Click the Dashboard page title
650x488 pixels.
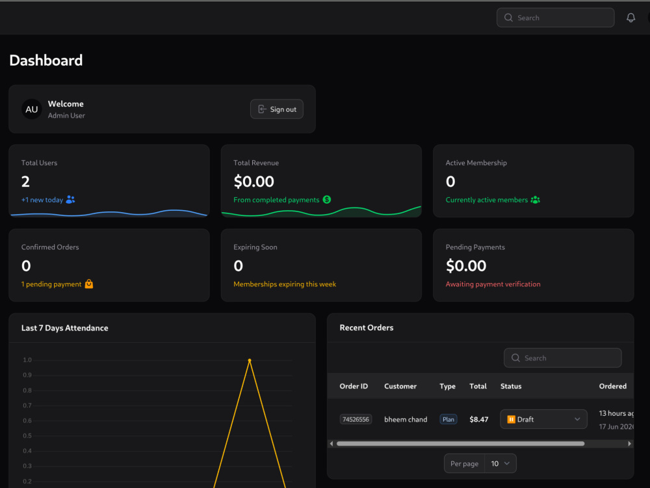(x=46, y=60)
